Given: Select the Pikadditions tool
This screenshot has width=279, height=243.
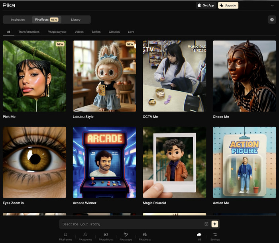Looking at the screenshot, I should [x=106, y=236].
